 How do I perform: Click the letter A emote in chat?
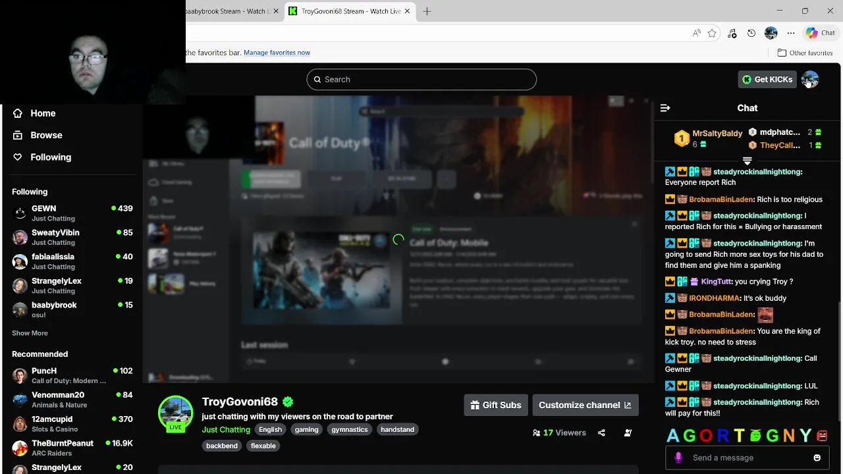pos(672,436)
